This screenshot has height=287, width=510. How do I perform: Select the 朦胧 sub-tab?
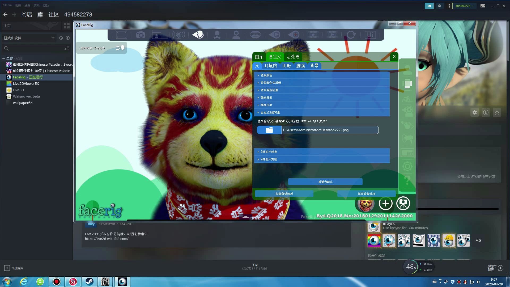[x=300, y=66]
